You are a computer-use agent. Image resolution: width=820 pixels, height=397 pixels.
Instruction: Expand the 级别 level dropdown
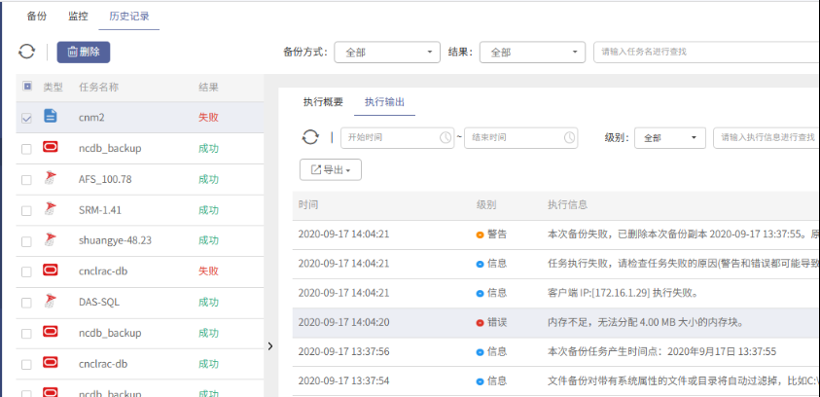[670, 138]
